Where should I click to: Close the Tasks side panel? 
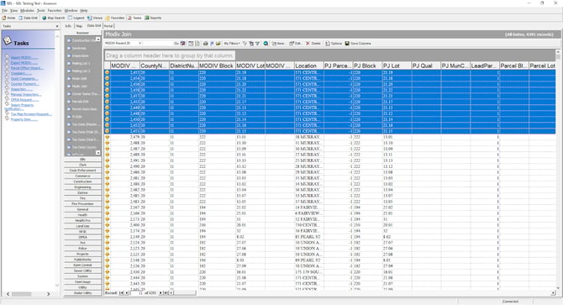point(57,26)
